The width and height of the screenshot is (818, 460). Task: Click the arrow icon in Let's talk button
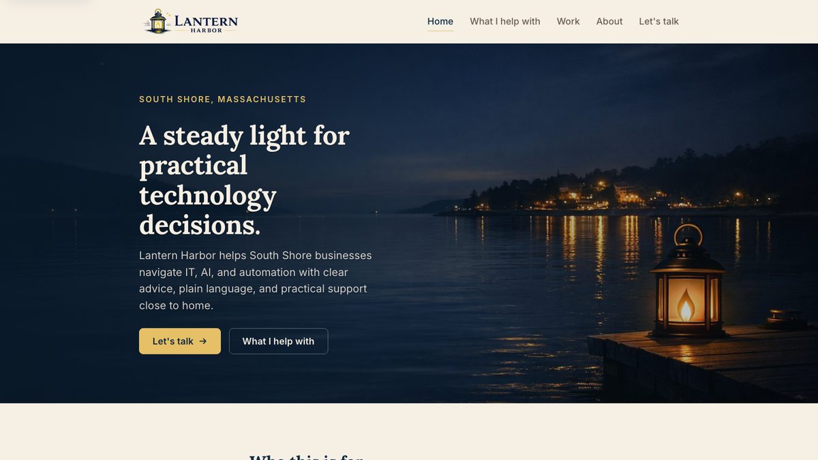[203, 341]
